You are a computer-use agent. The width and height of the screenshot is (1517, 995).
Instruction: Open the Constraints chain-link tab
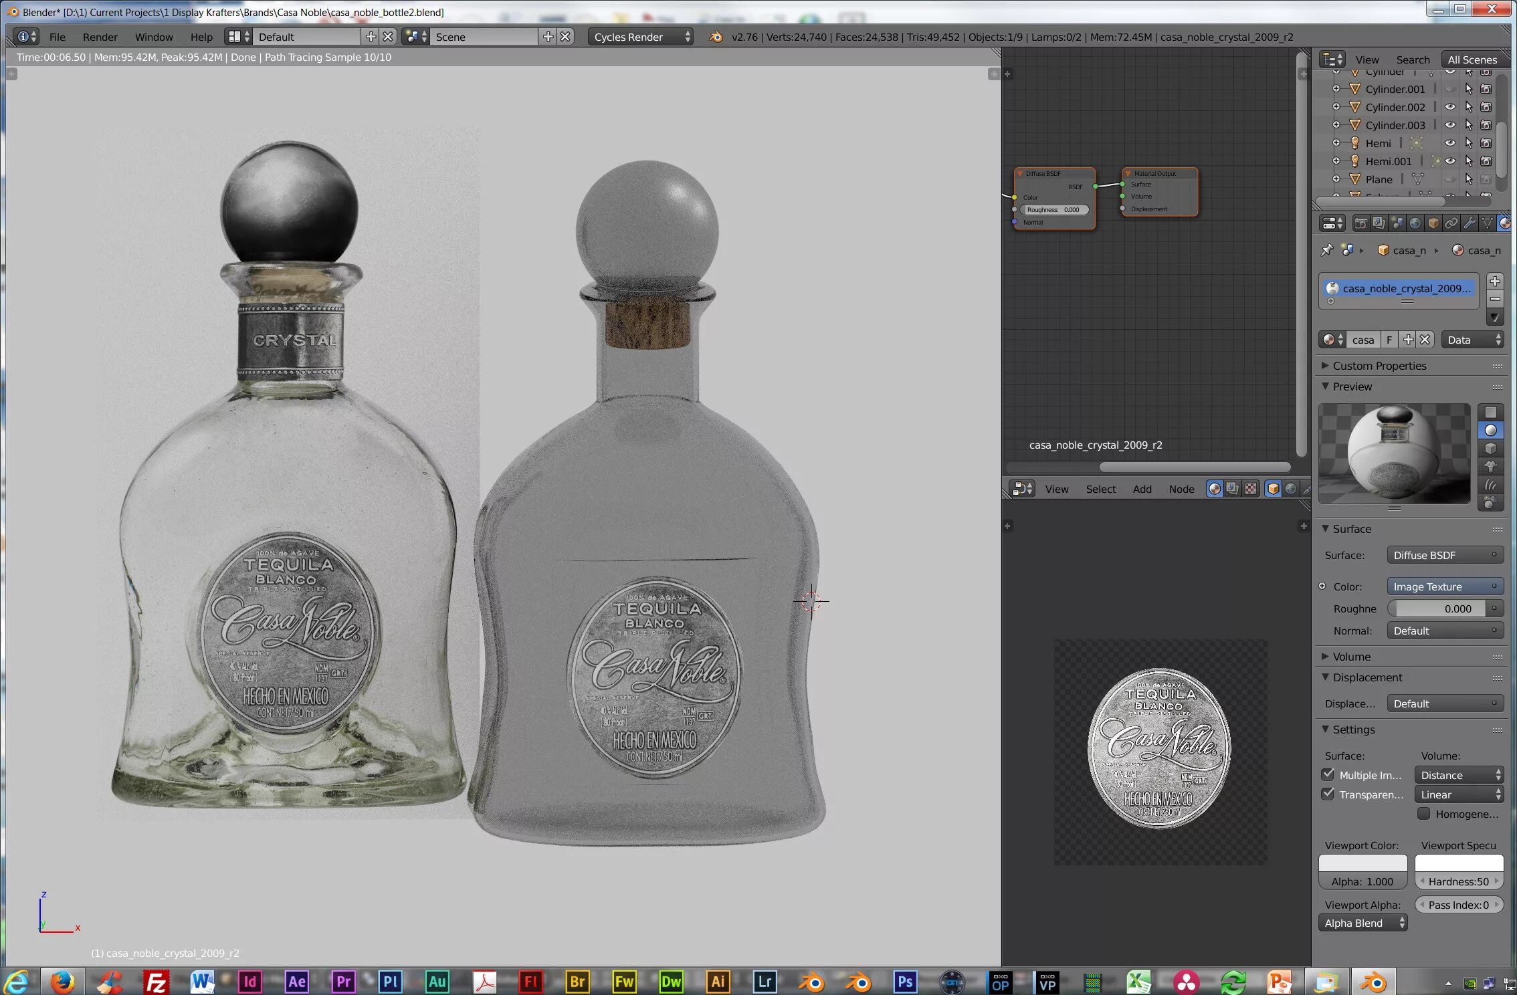pos(1451,223)
